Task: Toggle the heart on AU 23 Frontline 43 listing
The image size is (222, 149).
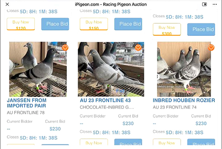Action: pyautogui.click(x=138, y=48)
